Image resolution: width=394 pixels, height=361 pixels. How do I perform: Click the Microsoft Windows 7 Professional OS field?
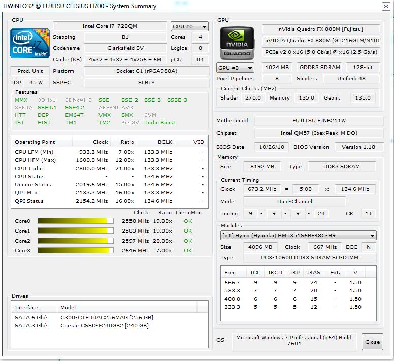click(294, 341)
